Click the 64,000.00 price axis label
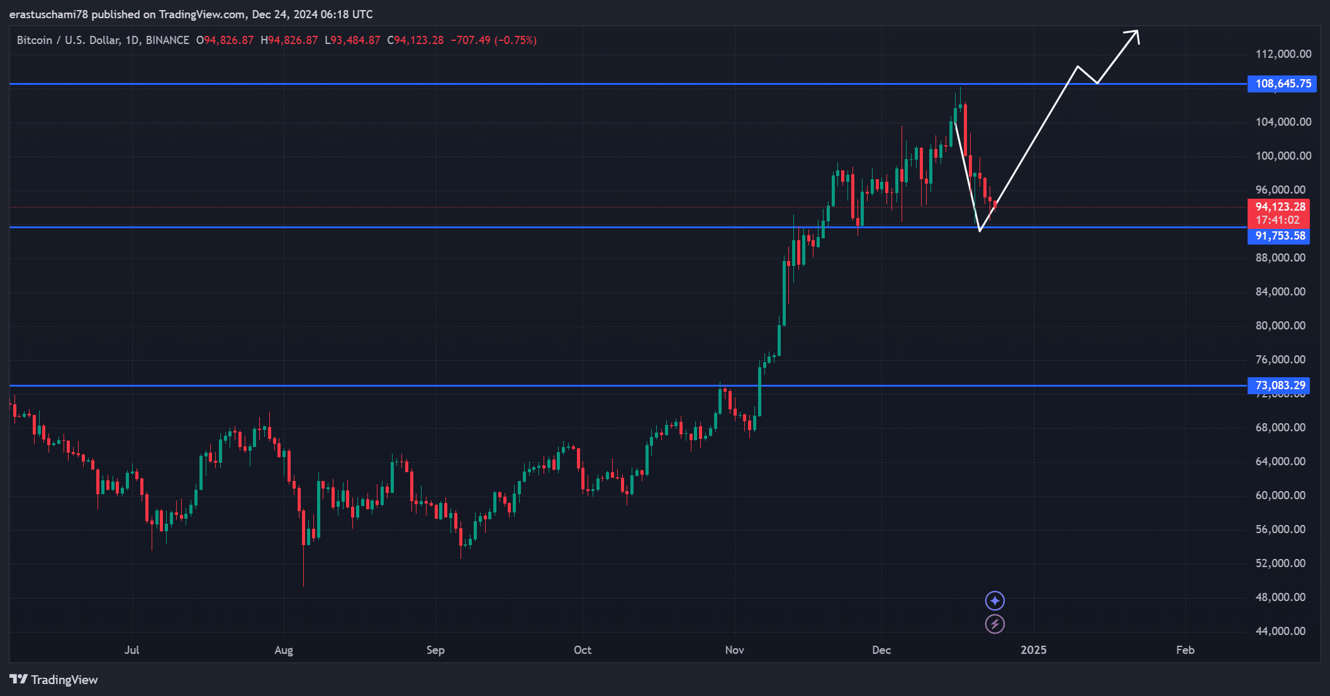This screenshot has width=1330, height=696. point(1280,461)
